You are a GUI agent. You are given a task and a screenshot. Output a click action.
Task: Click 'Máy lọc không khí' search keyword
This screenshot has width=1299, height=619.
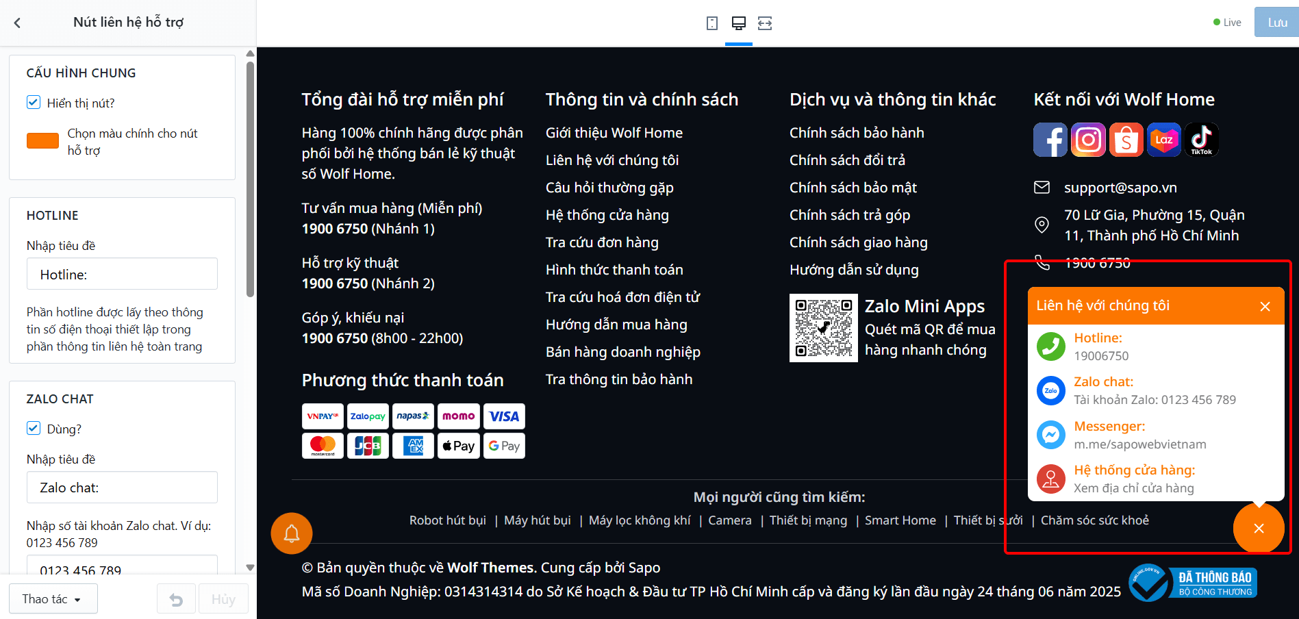pos(640,520)
